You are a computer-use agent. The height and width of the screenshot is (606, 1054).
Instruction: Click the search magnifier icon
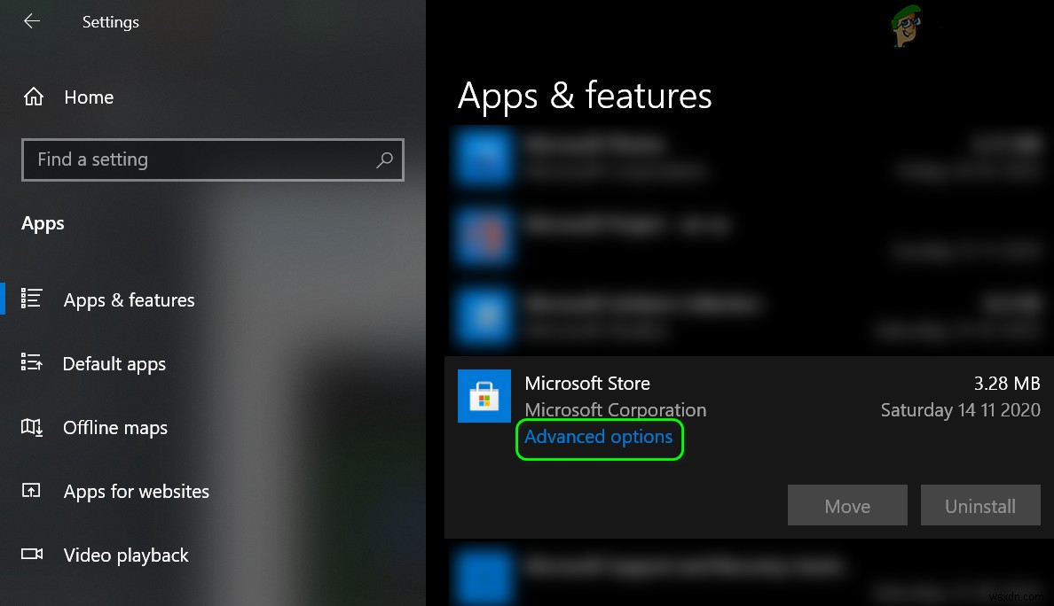pos(384,159)
